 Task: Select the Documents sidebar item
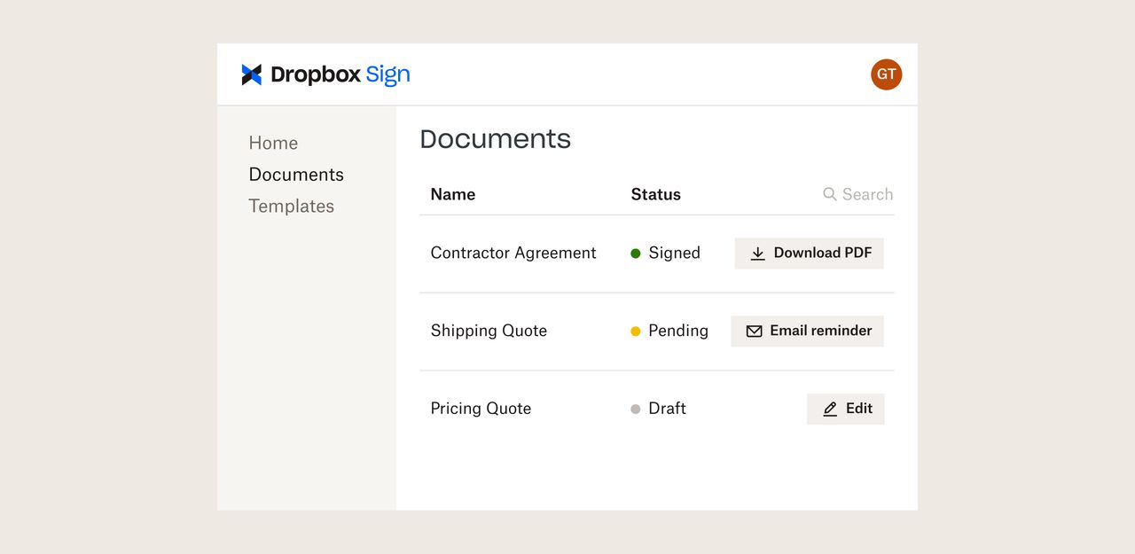[x=295, y=175]
